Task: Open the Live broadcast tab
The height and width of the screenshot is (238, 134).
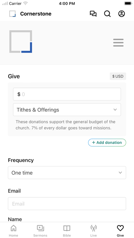Action: tap(93, 231)
